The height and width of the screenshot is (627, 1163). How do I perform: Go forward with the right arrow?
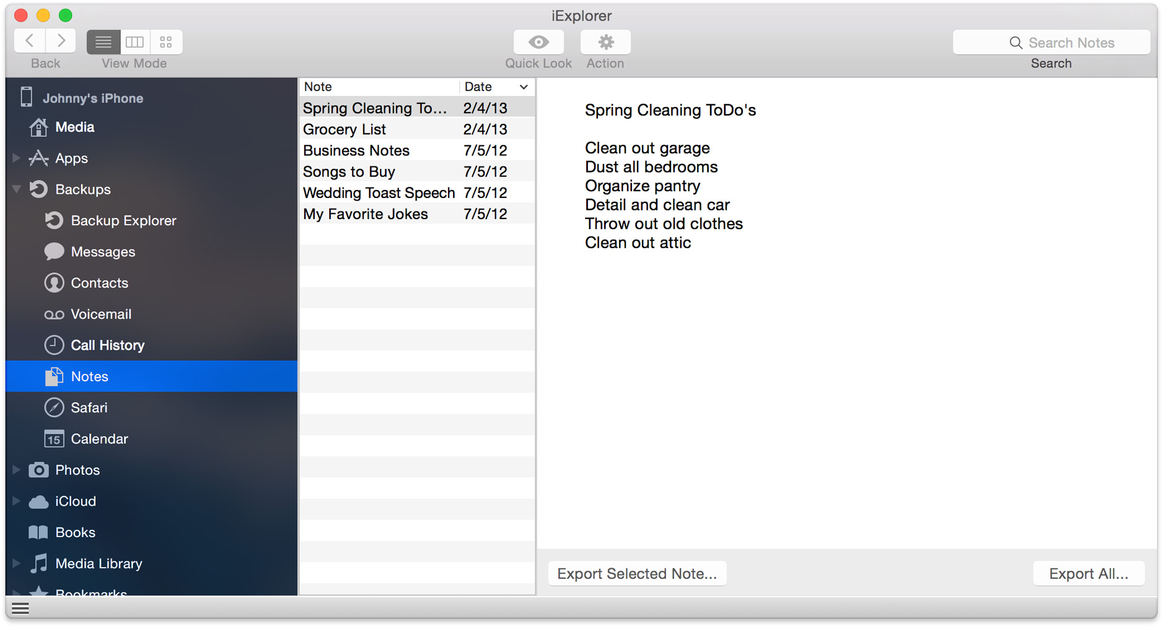61,41
